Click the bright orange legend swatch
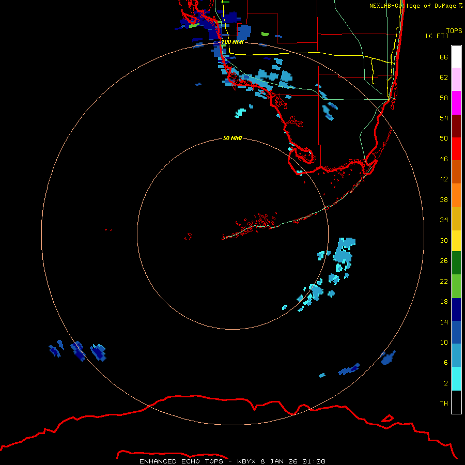This screenshot has height=465, width=465. (456, 195)
